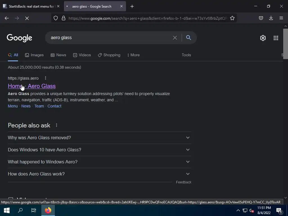Viewport: 288px width, 216px height.
Task: Open the Contact sitelink
Action: coord(54,106)
